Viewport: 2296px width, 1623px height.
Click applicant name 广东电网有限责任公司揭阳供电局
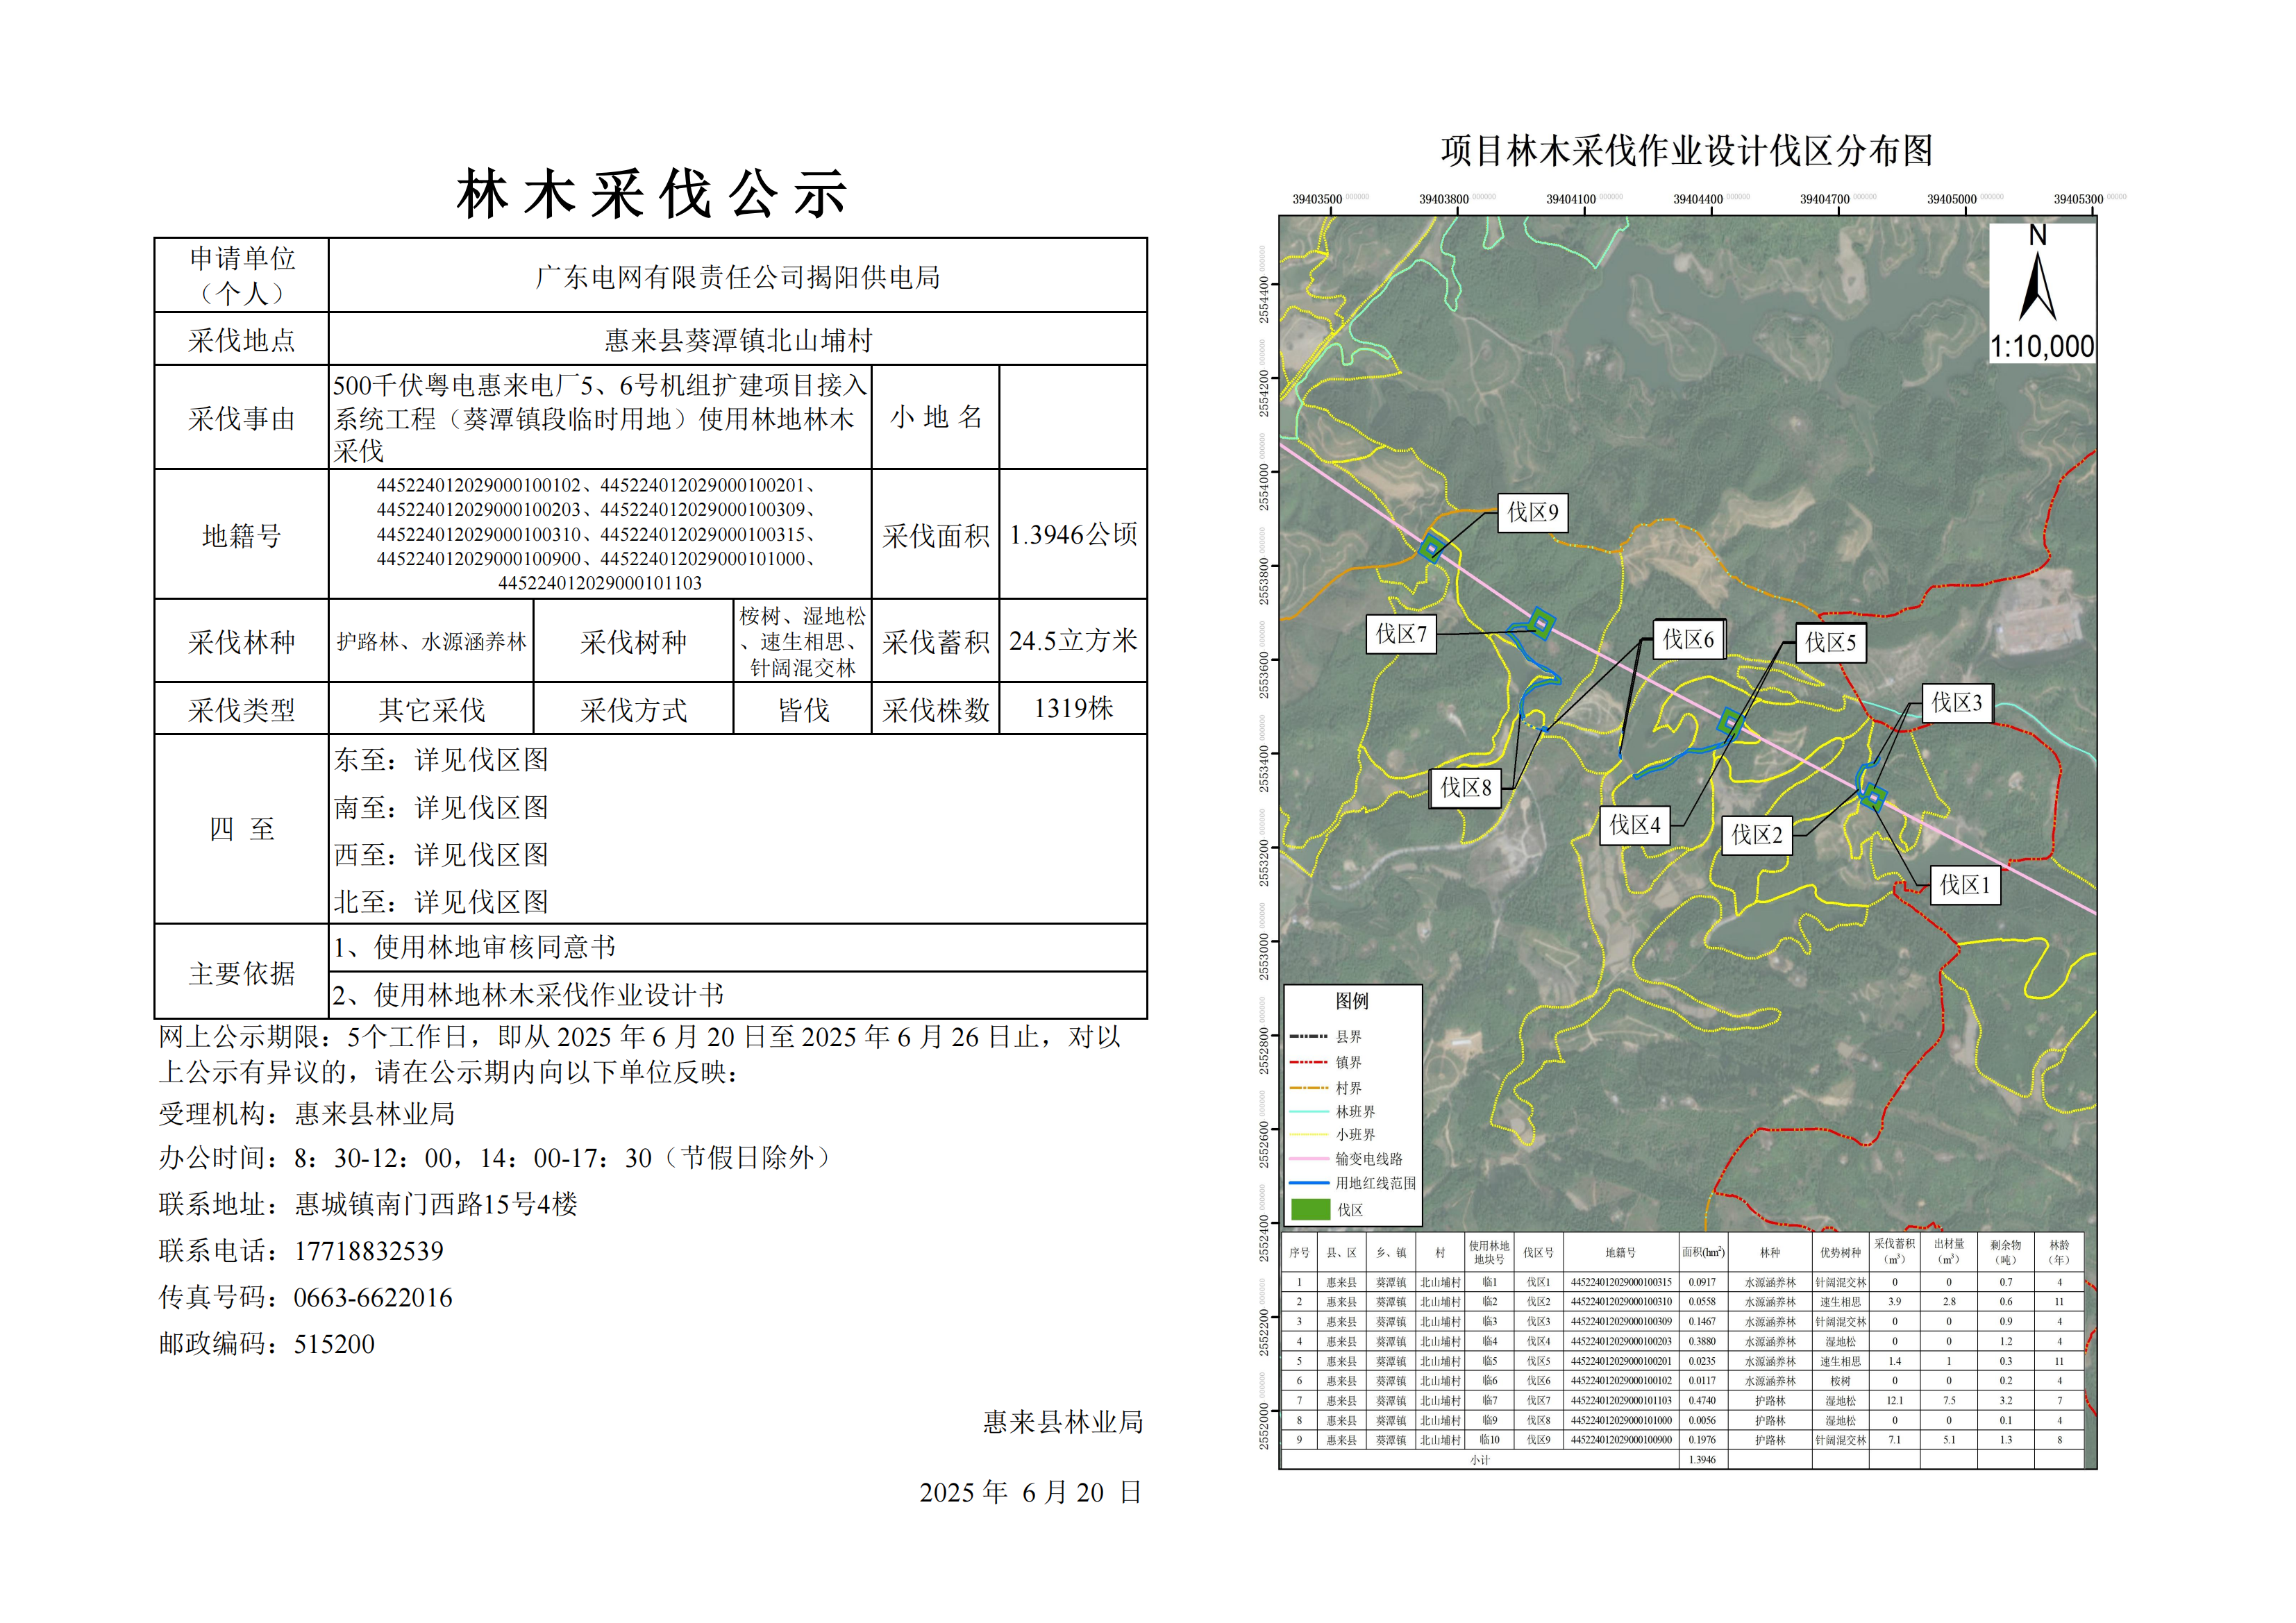click(x=738, y=277)
